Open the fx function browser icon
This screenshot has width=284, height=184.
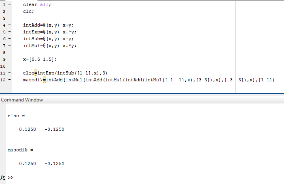click(3, 177)
